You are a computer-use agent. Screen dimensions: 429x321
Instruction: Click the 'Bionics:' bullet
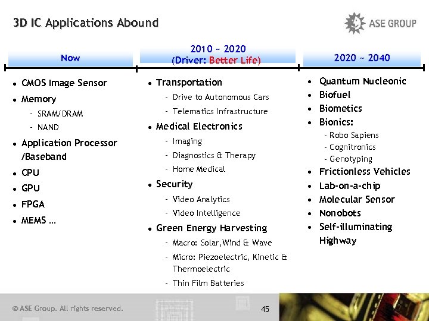336,122
